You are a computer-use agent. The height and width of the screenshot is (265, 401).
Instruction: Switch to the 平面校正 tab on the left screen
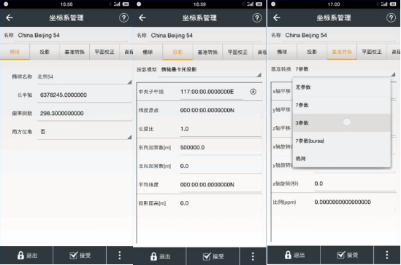(x=104, y=52)
